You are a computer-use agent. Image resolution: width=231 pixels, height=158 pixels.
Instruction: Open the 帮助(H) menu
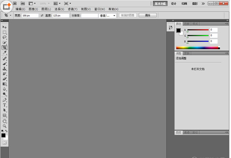point(113,9)
